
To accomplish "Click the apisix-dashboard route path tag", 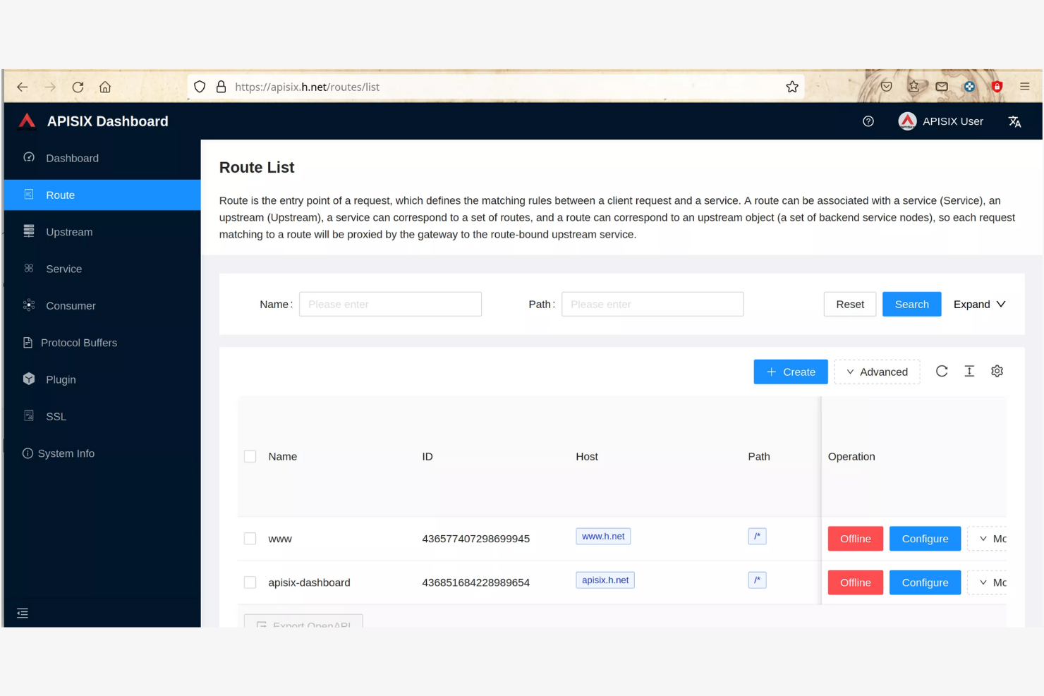I will (x=757, y=580).
